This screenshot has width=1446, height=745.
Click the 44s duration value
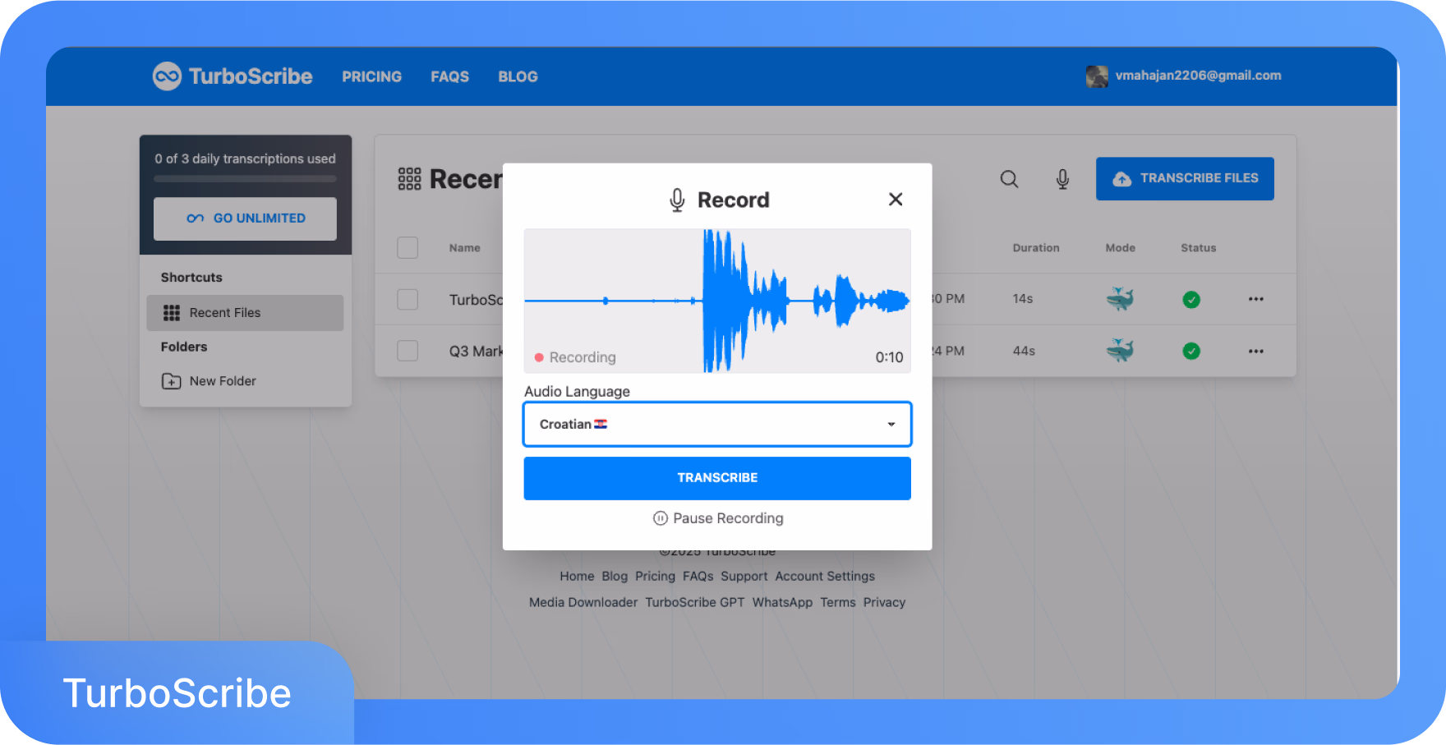pyautogui.click(x=1024, y=351)
